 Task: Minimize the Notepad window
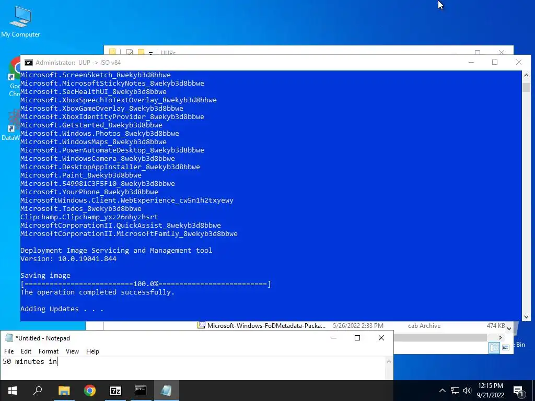pyautogui.click(x=334, y=338)
